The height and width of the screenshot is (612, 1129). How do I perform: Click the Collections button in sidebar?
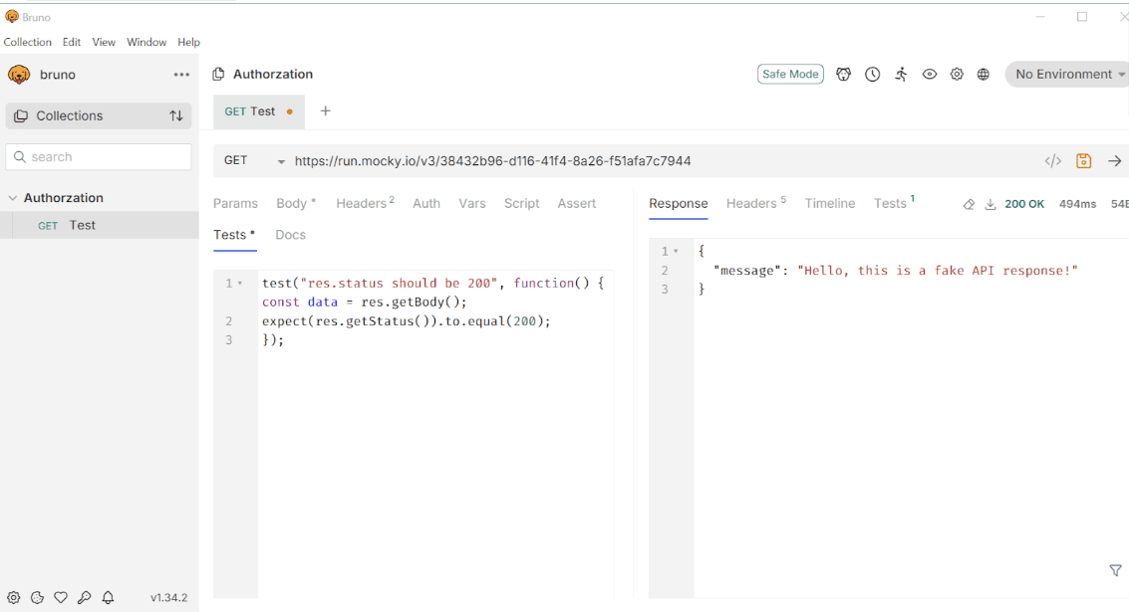pyautogui.click(x=99, y=115)
